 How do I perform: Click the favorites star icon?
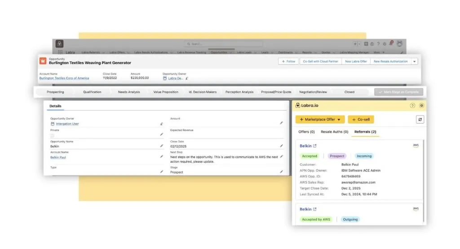click(355, 44)
